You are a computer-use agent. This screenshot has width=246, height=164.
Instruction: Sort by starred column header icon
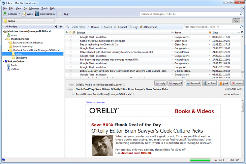[x=70, y=32]
